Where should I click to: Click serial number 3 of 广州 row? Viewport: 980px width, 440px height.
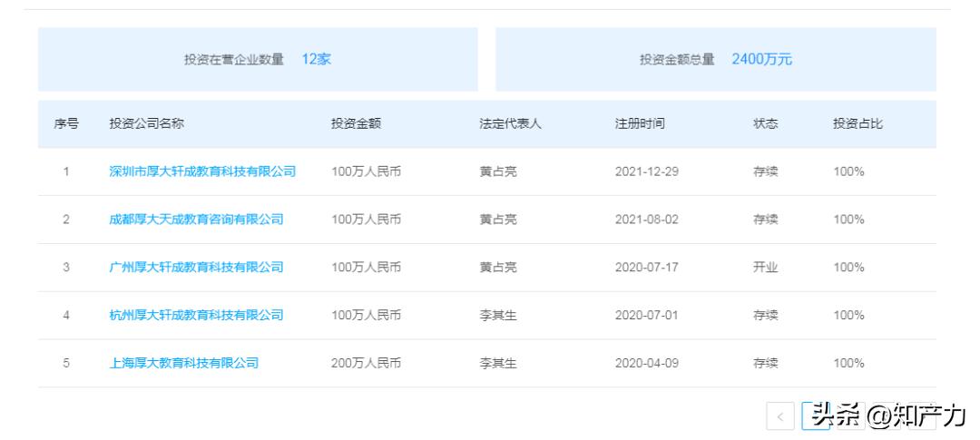coord(66,268)
